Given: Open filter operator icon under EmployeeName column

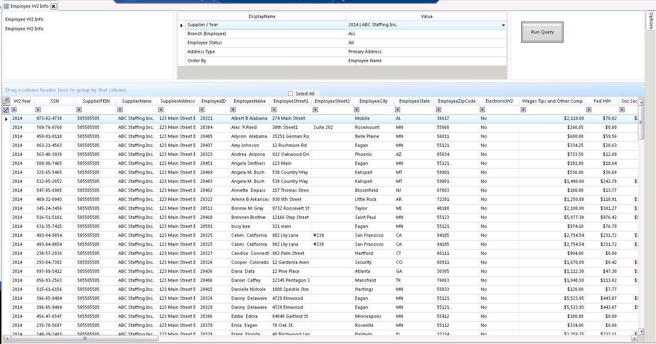Looking at the screenshot, I should pyautogui.click(x=233, y=110).
